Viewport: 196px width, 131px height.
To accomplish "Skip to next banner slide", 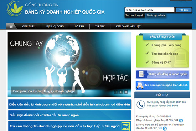I will point(121,92).
